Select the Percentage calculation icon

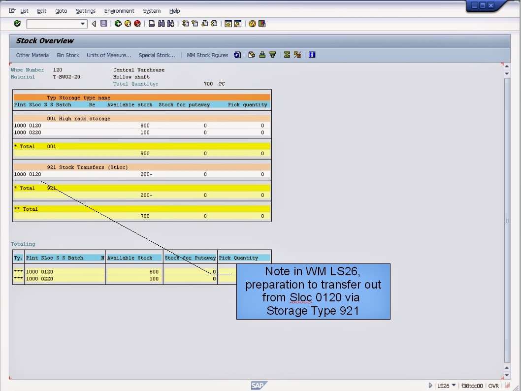pos(297,55)
